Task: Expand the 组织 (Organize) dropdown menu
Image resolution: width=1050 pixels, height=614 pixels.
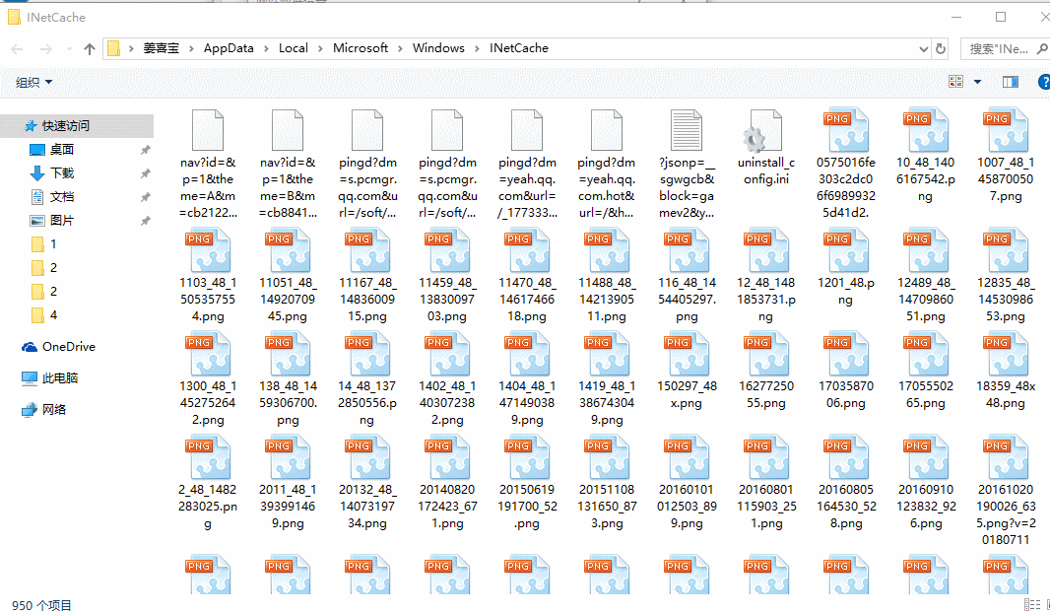Action: click(33, 83)
